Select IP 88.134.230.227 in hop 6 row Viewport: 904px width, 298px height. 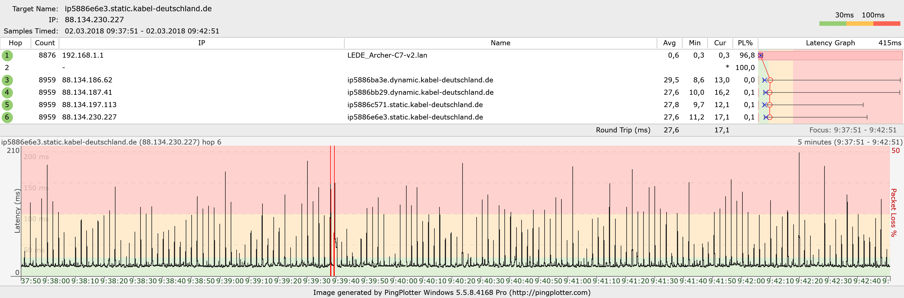point(89,117)
